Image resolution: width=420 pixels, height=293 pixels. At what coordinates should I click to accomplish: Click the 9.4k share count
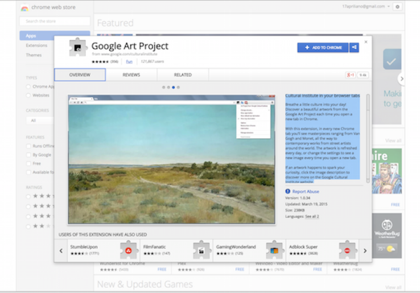tap(363, 75)
